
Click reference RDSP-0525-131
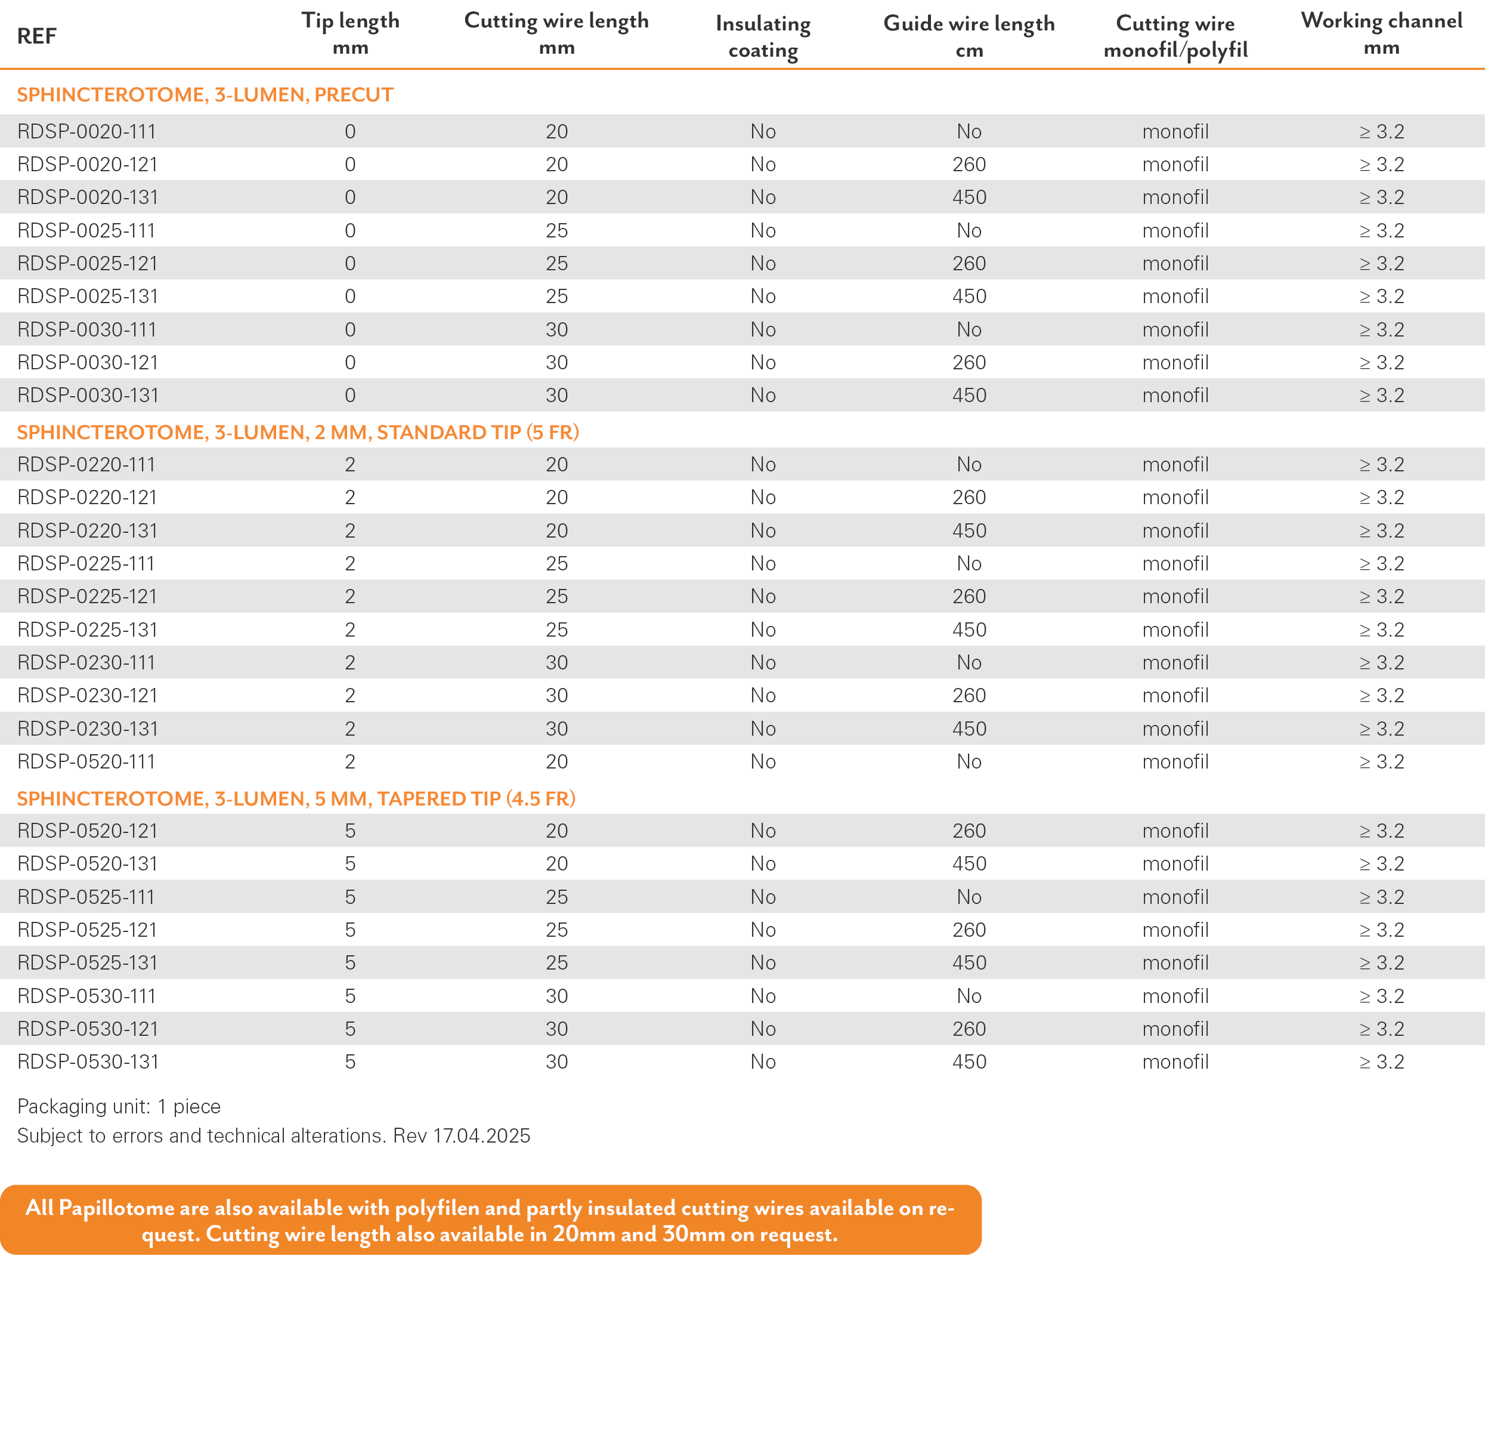(x=88, y=963)
